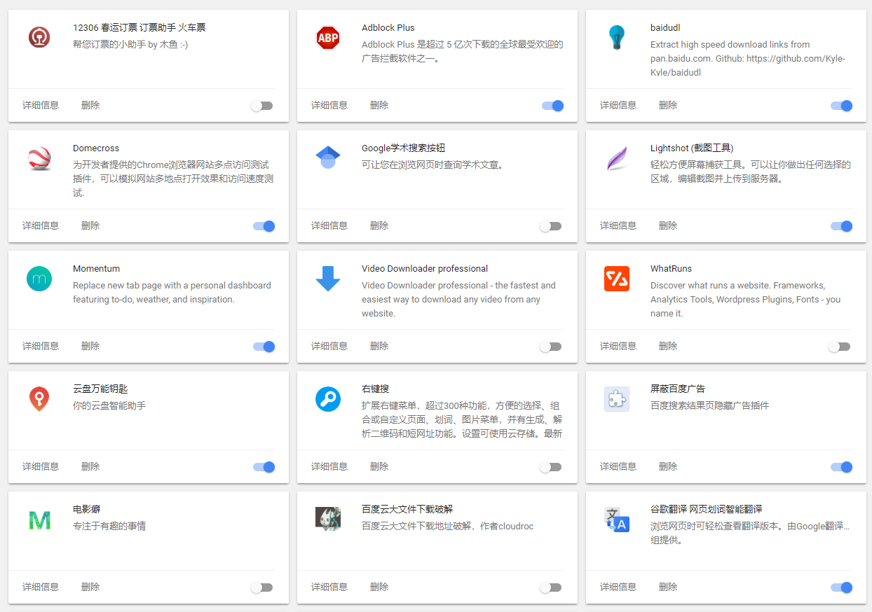
Task: Disable the Momentum extension toggle
Action: point(264,347)
